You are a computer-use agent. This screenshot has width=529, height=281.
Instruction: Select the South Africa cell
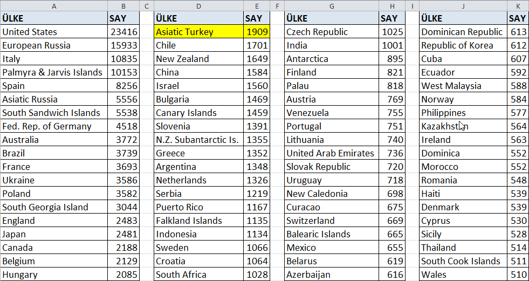199,275
